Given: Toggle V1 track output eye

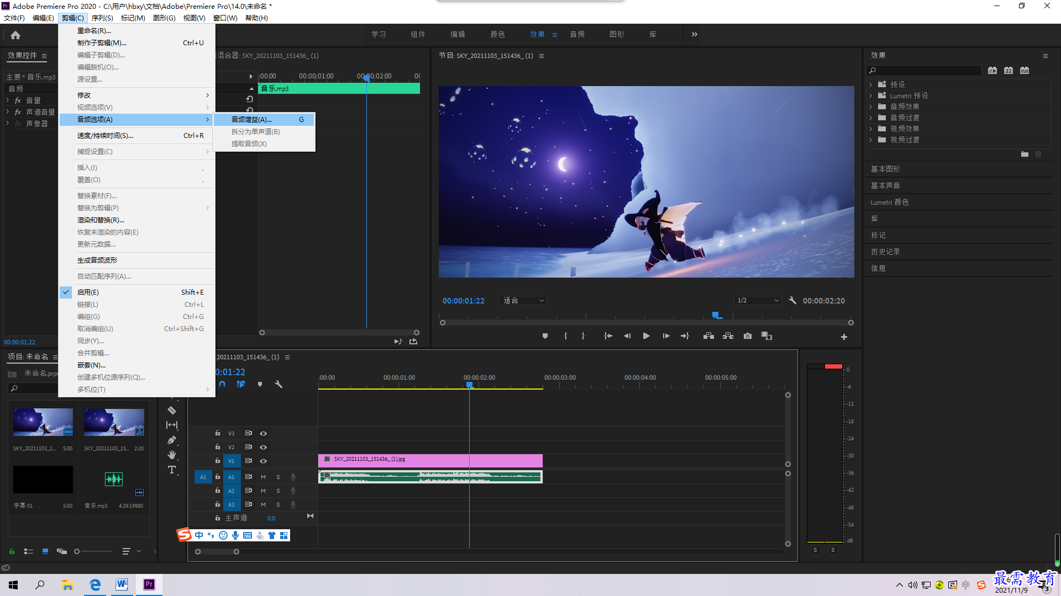Looking at the screenshot, I should (264, 461).
